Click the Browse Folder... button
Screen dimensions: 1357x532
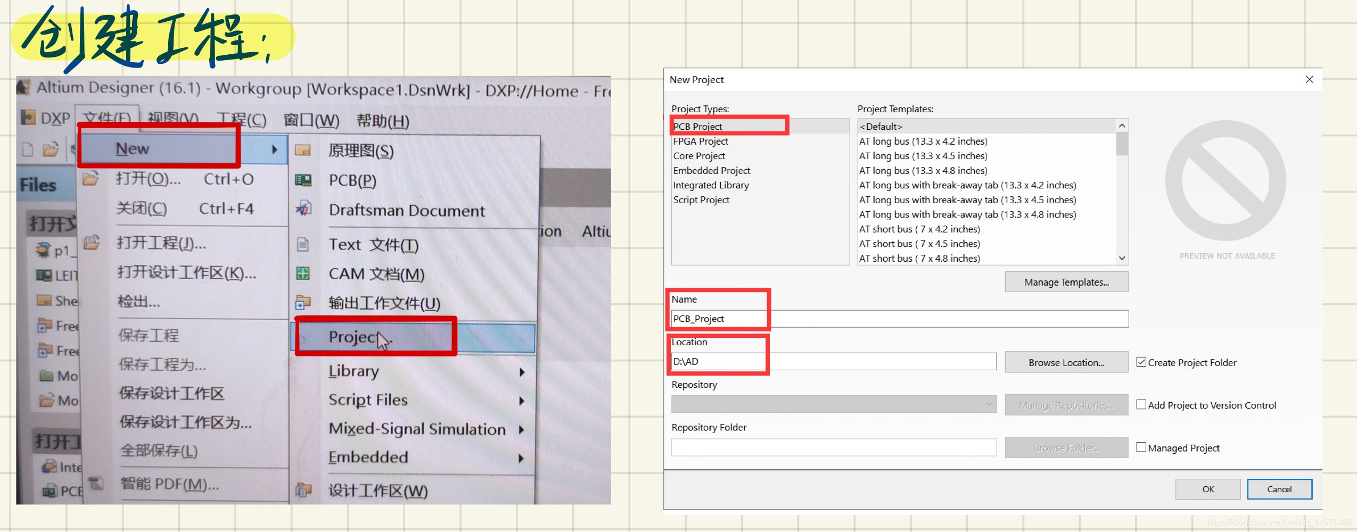pyautogui.click(x=1066, y=448)
